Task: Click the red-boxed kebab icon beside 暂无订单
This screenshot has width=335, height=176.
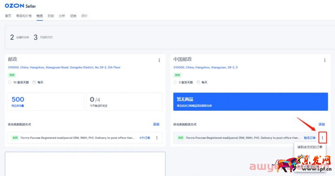Action: click(323, 137)
